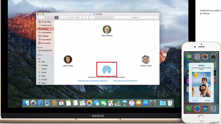Open Messages from the Dock

96,103
